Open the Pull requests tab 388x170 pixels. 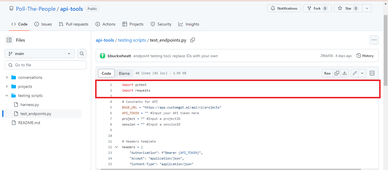point(73,24)
